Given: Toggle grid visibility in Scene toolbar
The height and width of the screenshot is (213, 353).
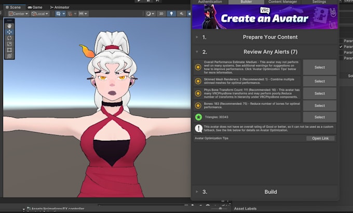Looking at the screenshot, I should (x=58, y=14).
